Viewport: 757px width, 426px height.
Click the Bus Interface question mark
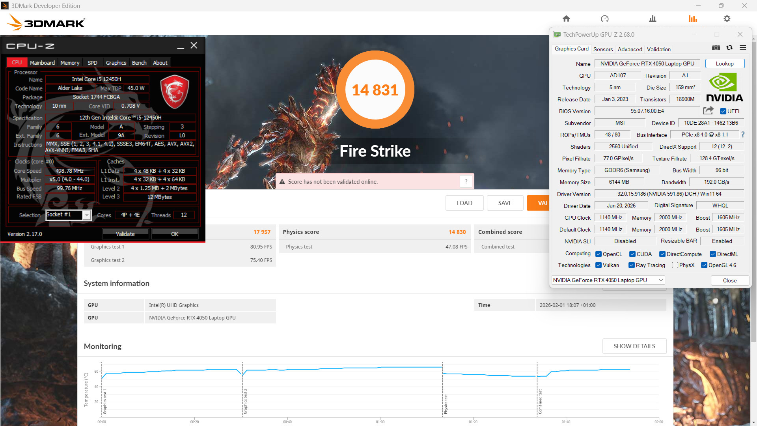(x=743, y=135)
